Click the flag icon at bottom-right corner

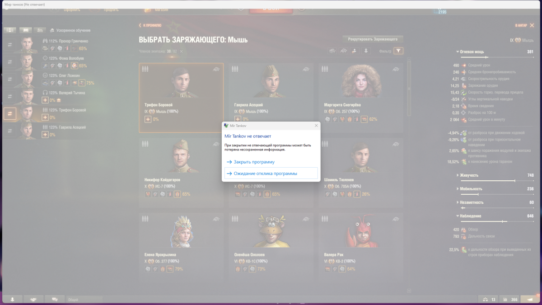(x=529, y=300)
